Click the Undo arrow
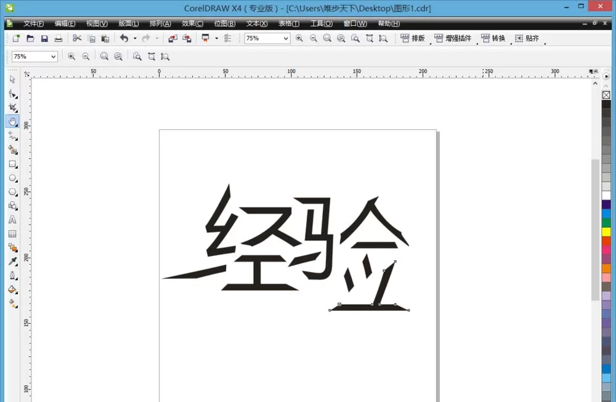The image size is (616, 402). (x=124, y=38)
